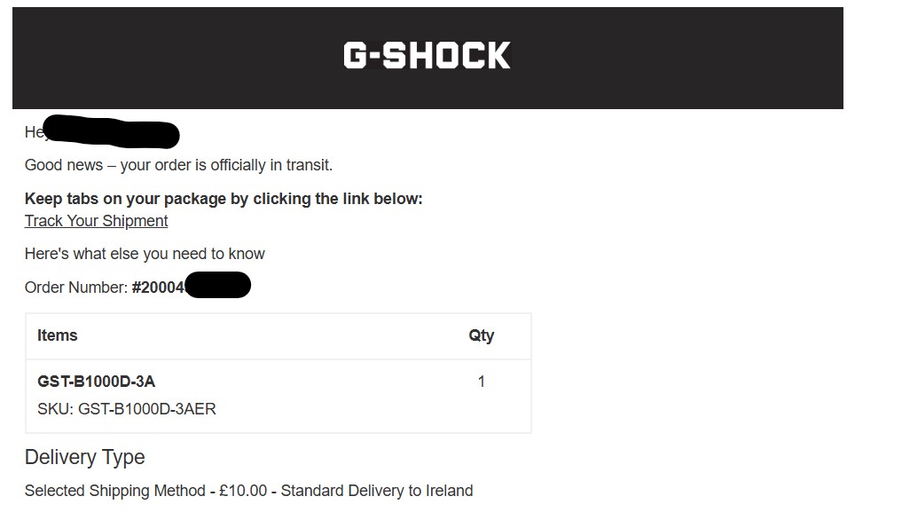Click 'Standard Delivery to Ireland' text
This screenshot has height=520, width=902.
pyautogui.click(x=377, y=491)
